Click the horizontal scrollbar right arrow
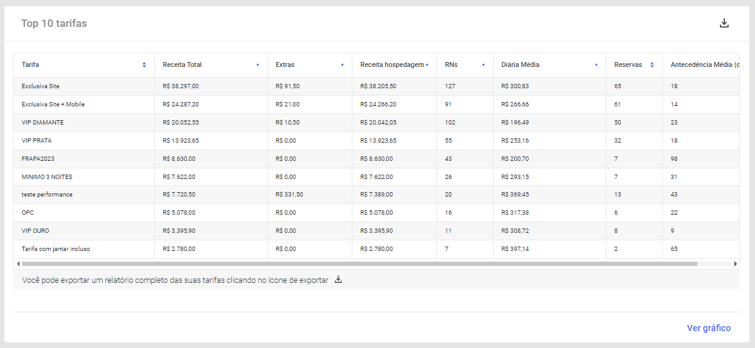 pyautogui.click(x=736, y=264)
